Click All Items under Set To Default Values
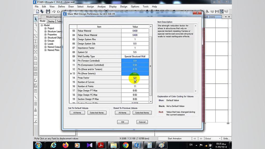Viewport: 265px width, 149px height. [x=77, y=113]
